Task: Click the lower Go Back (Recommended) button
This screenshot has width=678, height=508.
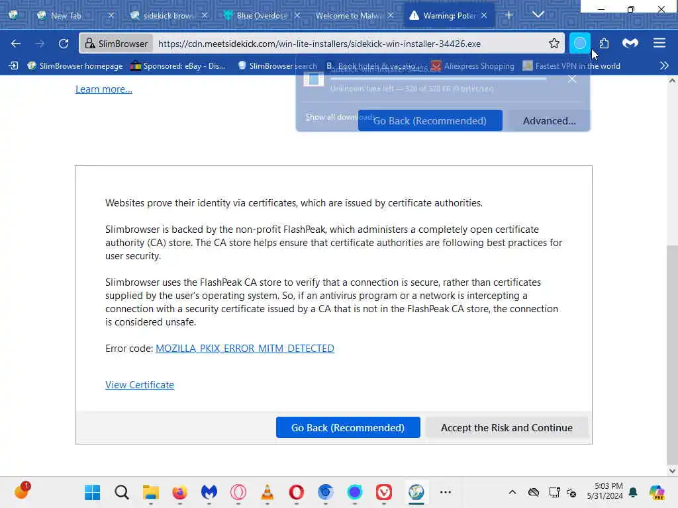Action: point(348,427)
